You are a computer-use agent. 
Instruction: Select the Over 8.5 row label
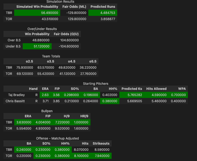pos(14,40)
